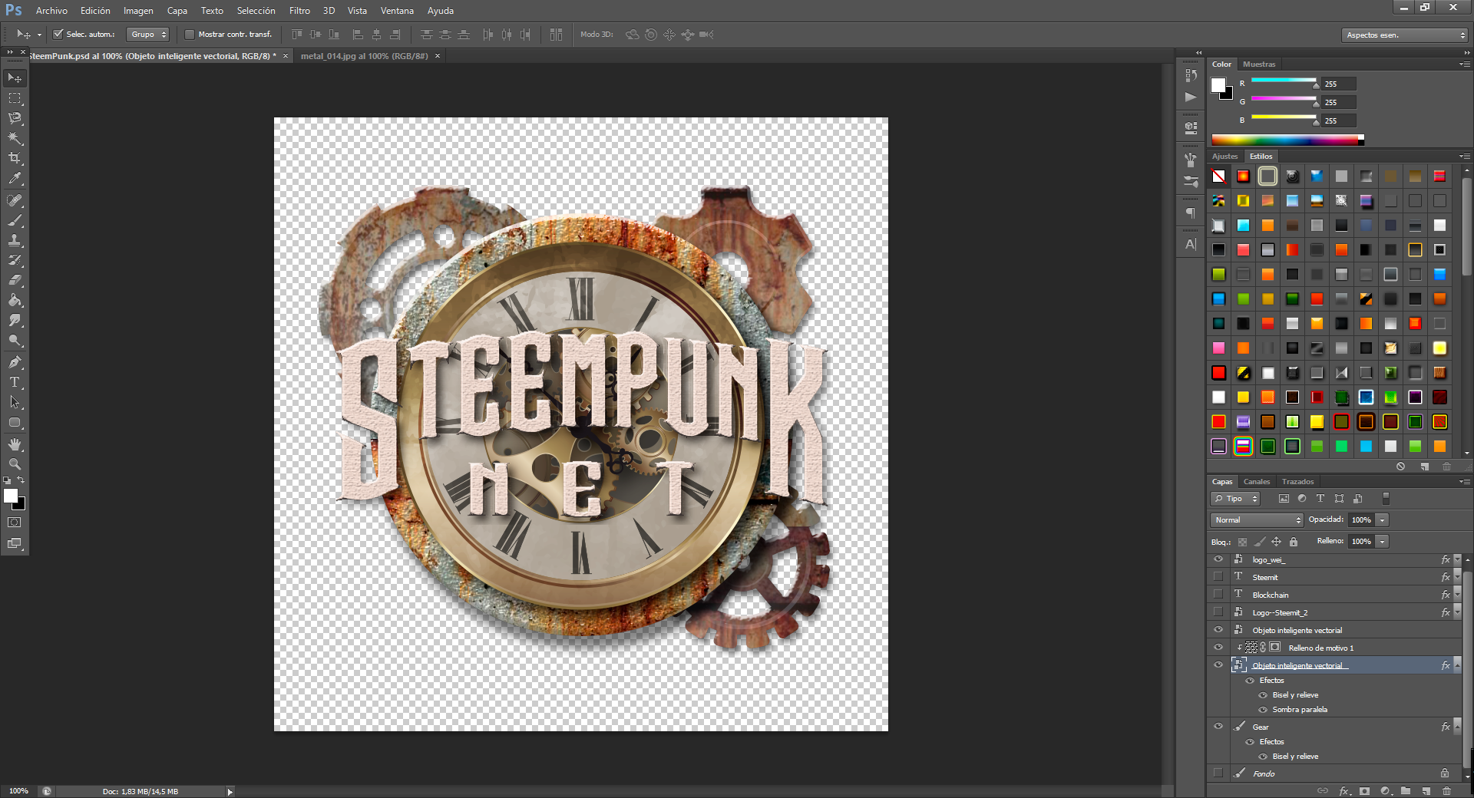Lock all for the layer

tap(1294, 542)
